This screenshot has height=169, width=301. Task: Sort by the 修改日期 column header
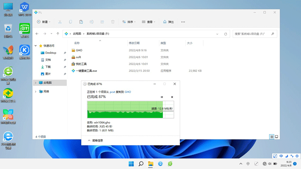pyautogui.click(x=134, y=43)
